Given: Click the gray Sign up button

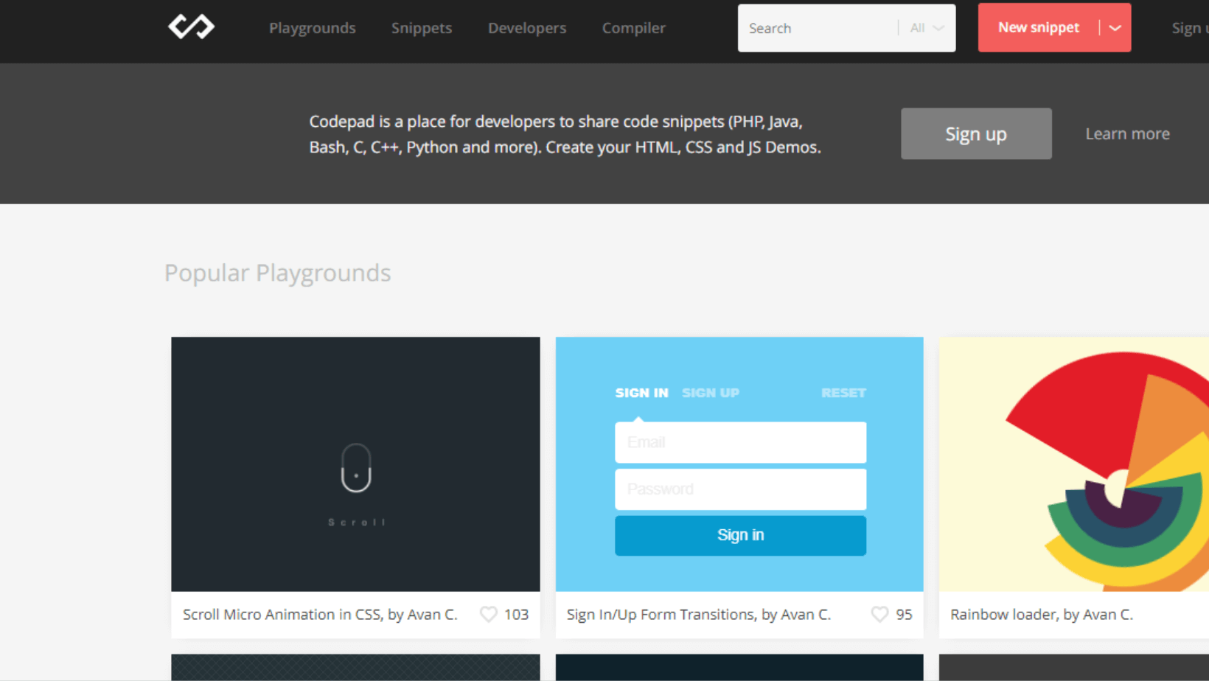Looking at the screenshot, I should [x=976, y=133].
